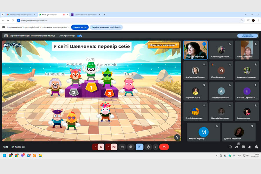Click the meet.google.com address bar

coord(130,20)
